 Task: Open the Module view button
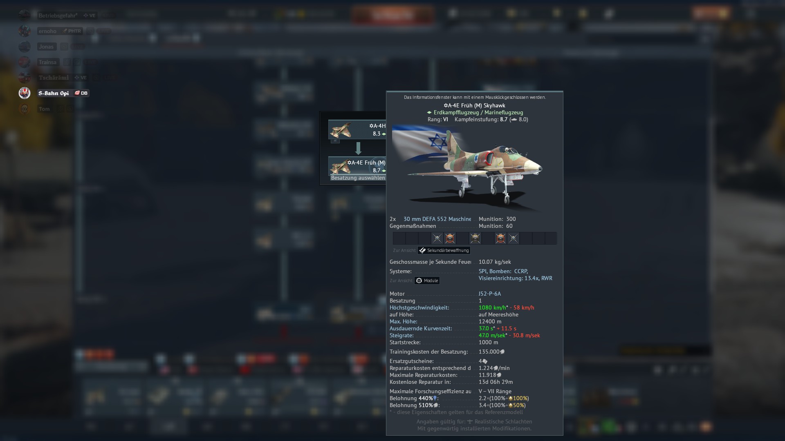tap(427, 281)
